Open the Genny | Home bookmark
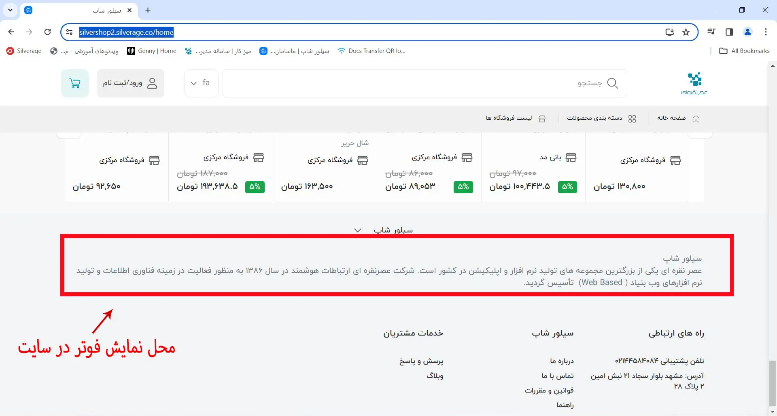The height and width of the screenshot is (416, 777). pyautogui.click(x=152, y=51)
